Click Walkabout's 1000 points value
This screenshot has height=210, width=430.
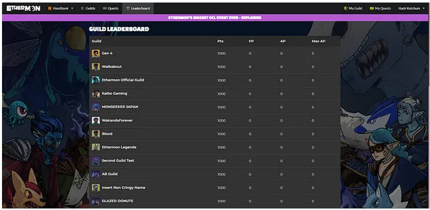[x=222, y=67]
